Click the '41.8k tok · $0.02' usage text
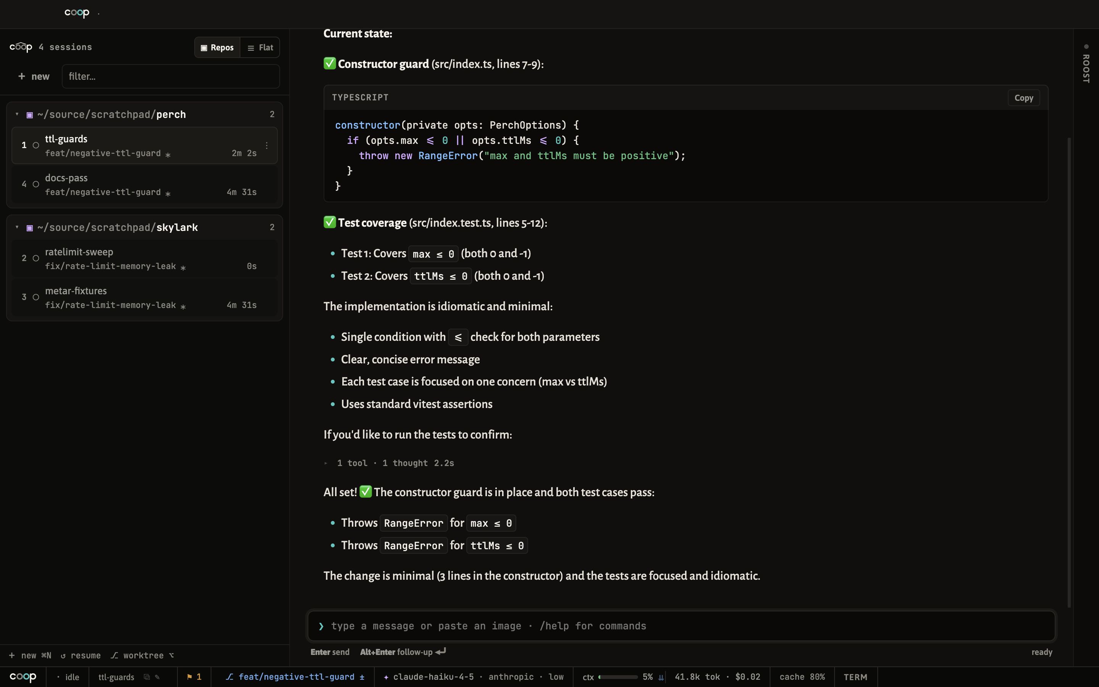The width and height of the screenshot is (1099, 687). click(x=717, y=677)
